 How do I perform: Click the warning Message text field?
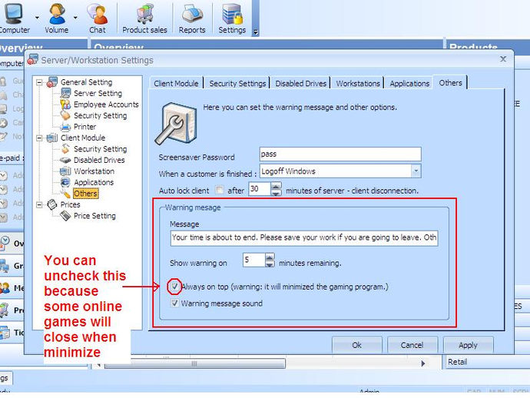point(304,237)
